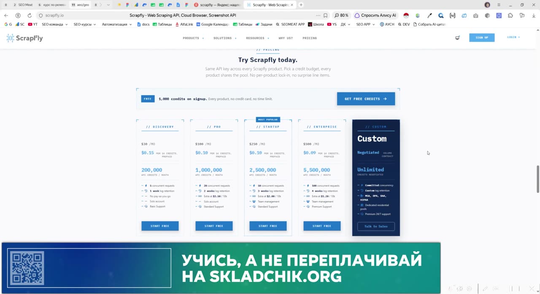
Task: Click the $250 /MO Startup price
Action: pos(257,144)
